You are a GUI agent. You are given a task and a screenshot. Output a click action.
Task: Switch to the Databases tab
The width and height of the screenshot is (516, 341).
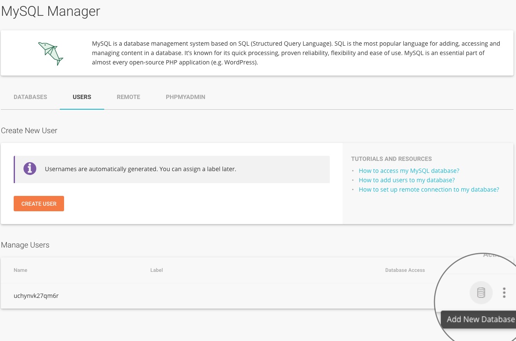[x=30, y=97]
